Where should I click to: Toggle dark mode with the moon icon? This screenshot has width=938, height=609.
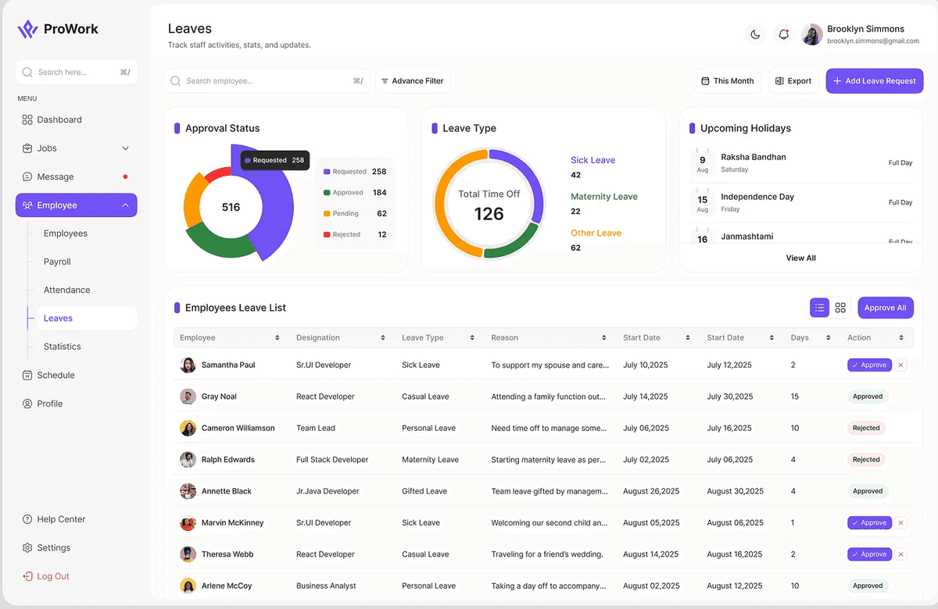point(754,34)
